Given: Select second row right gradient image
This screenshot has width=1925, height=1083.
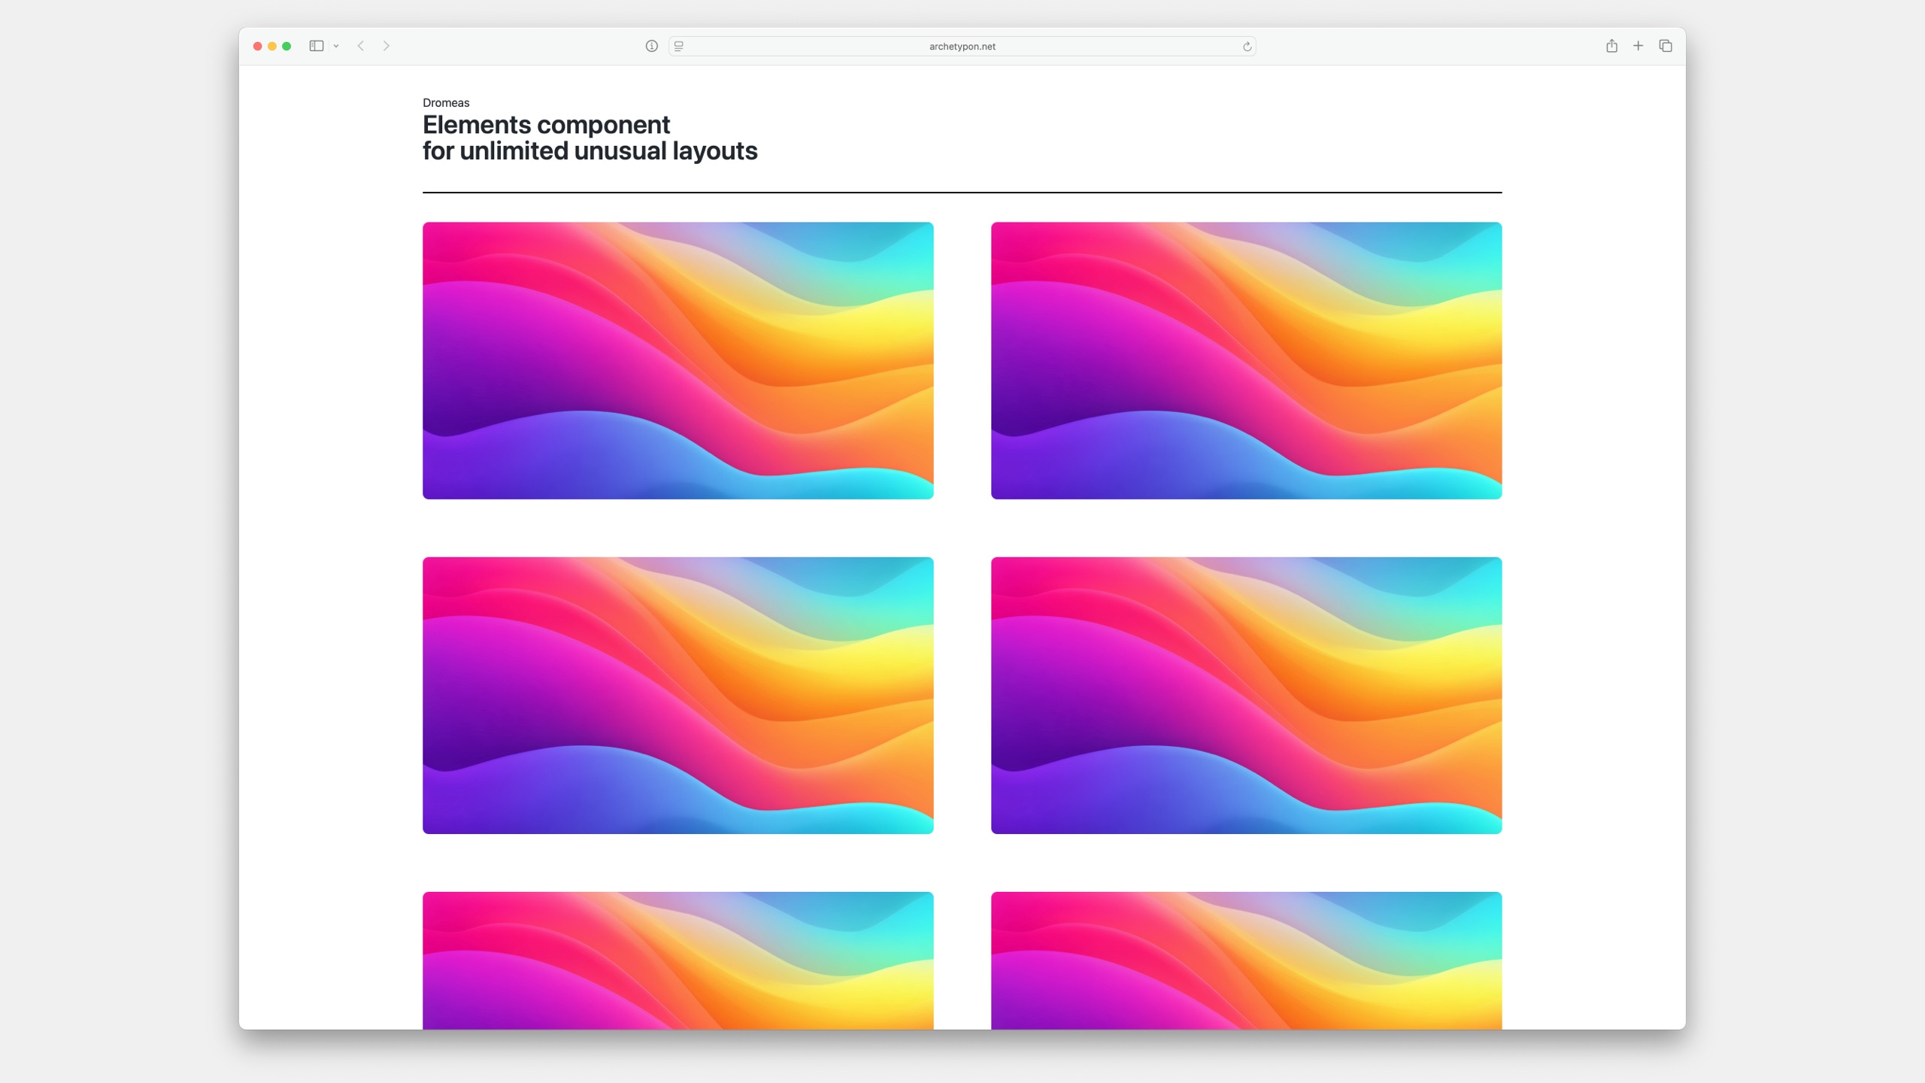Looking at the screenshot, I should tap(1246, 695).
